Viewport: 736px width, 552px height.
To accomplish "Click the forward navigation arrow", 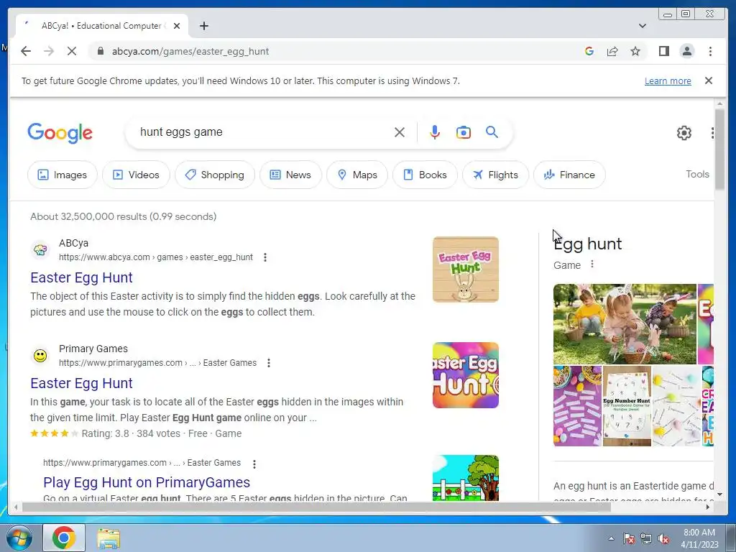I will [49, 51].
